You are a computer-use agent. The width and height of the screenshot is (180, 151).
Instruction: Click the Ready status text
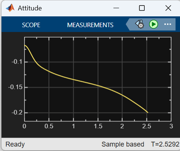tap(15, 145)
